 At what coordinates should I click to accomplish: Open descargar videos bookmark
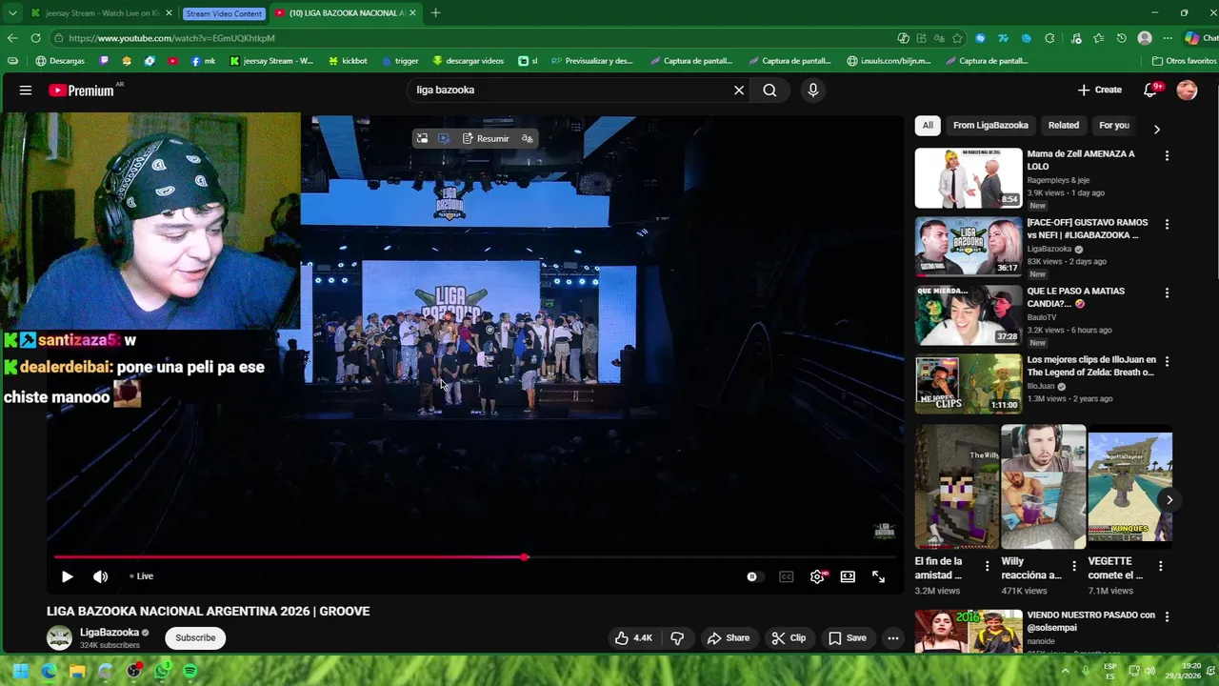[468, 61]
